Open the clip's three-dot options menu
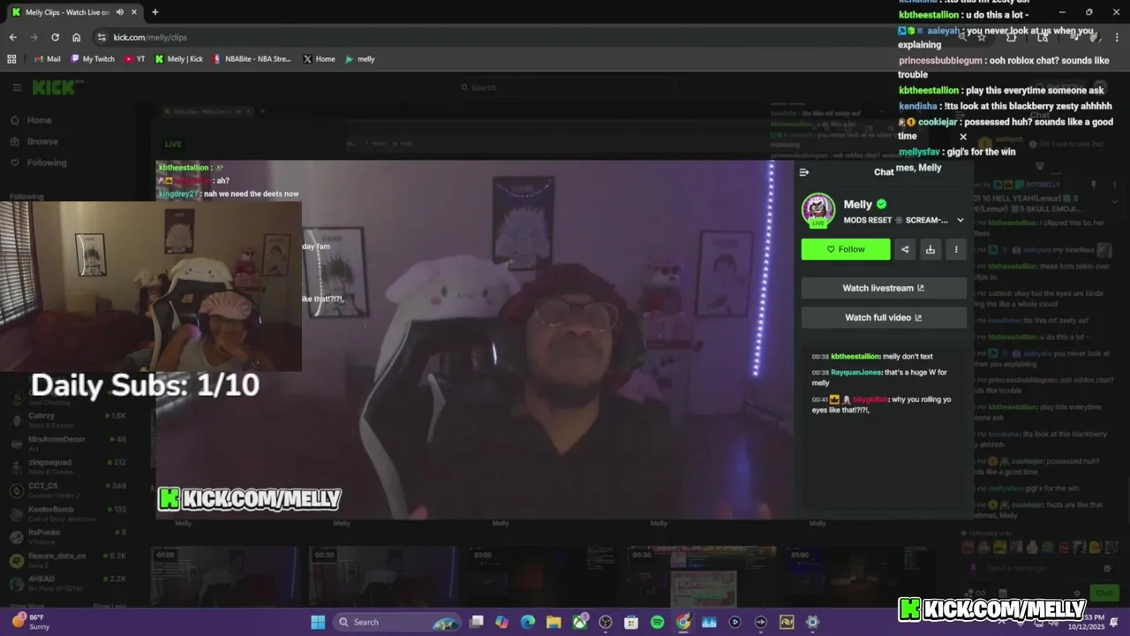Image resolution: width=1130 pixels, height=636 pixels. pyautogui.click(x=956, y=249)
